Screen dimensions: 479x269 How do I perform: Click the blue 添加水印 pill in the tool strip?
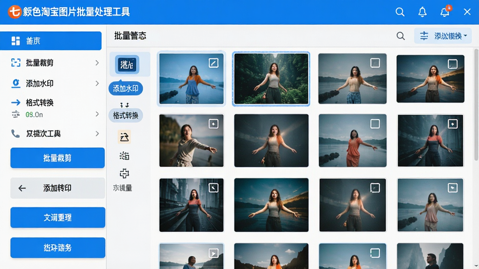125,88
